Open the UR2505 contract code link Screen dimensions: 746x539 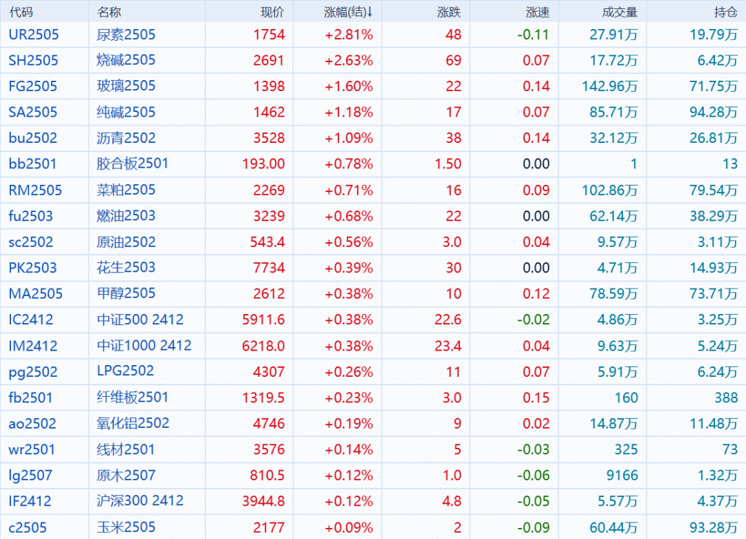click(x=33, y=35)
